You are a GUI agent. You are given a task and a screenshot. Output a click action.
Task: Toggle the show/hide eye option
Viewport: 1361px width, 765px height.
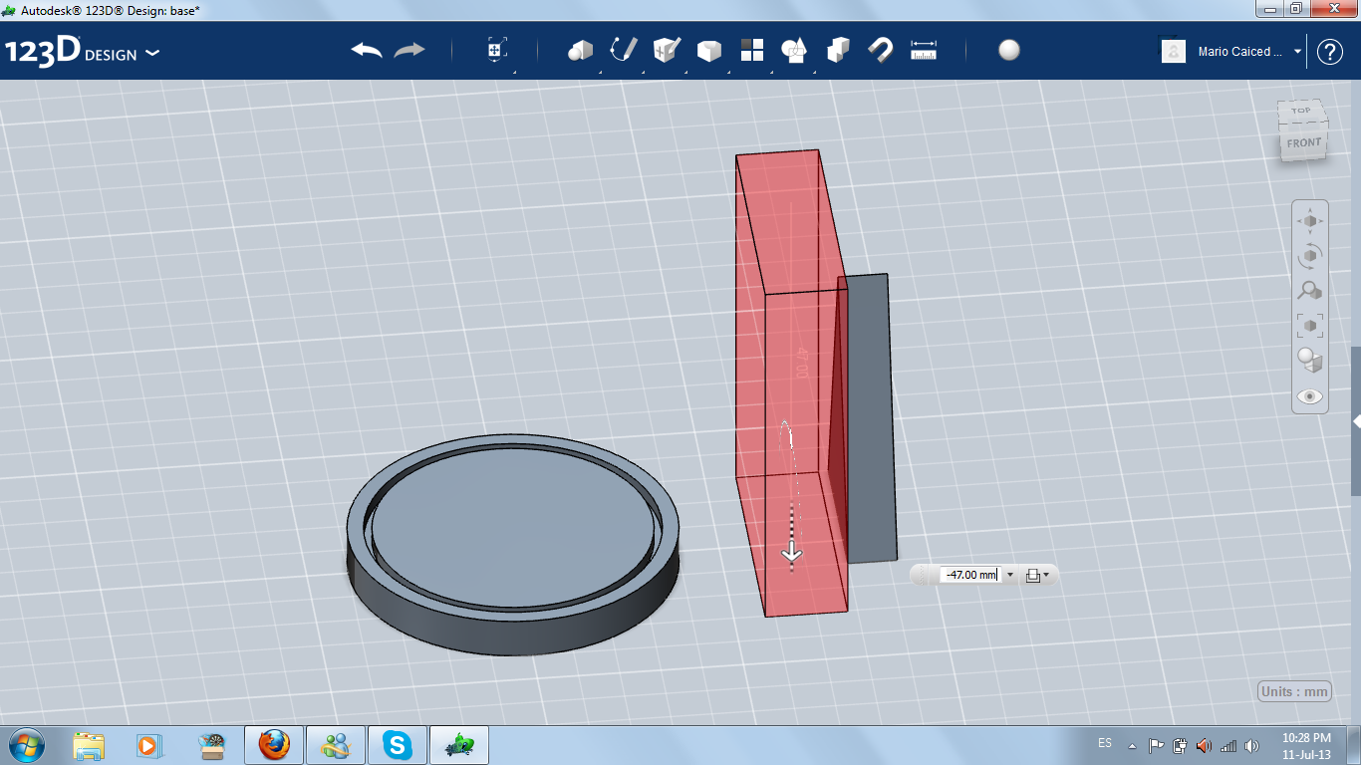click(1310, 395)
